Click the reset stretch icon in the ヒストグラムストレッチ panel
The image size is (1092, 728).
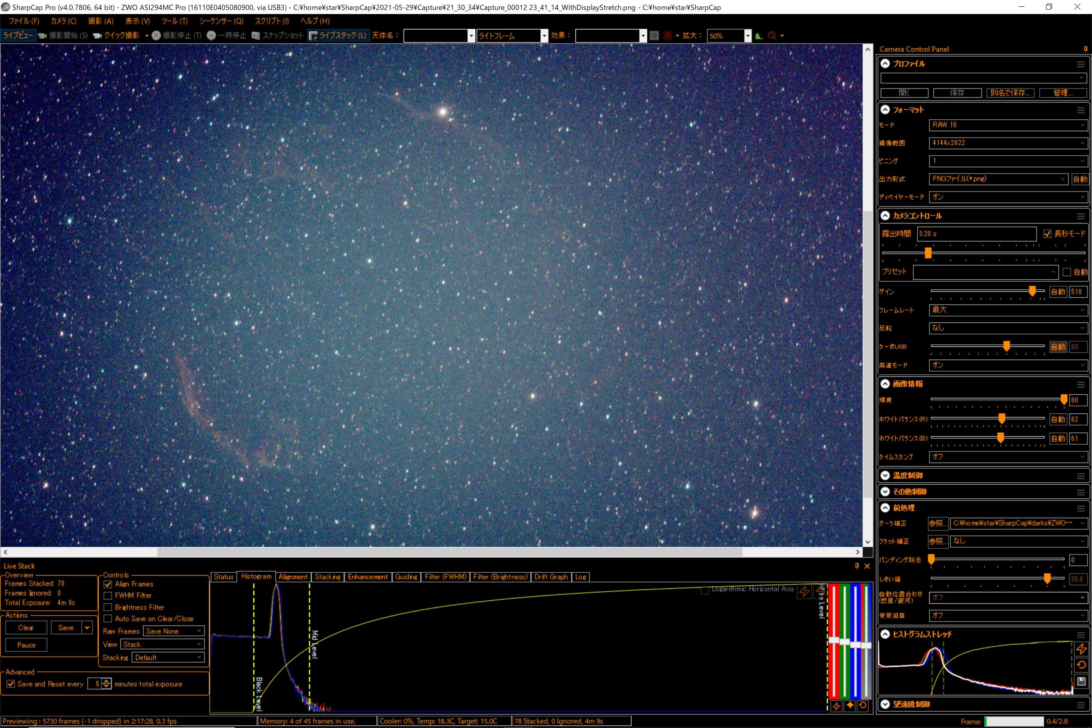[x=1081, y=665]
